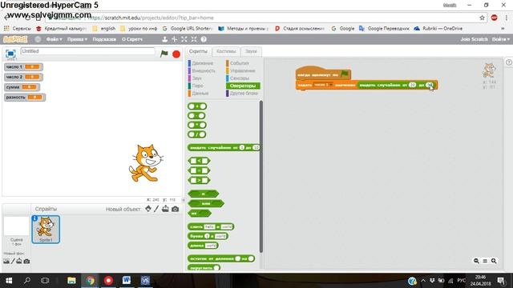Screen dimensions: 513x288
Task: Select the stage backdrop thumbnail
Action: [x=16, y=226]
